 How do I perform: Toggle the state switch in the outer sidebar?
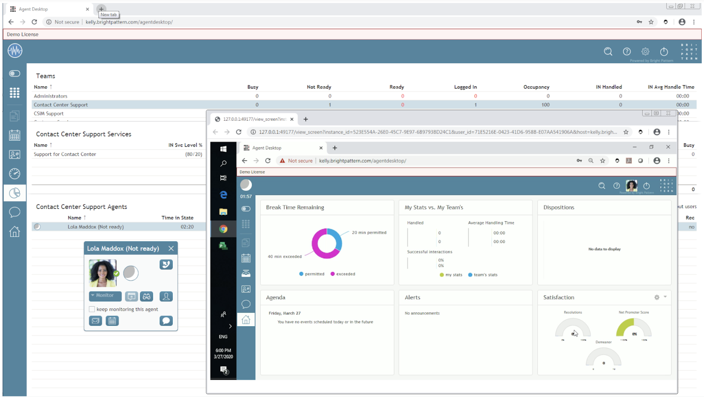click(x=14, y=73)
